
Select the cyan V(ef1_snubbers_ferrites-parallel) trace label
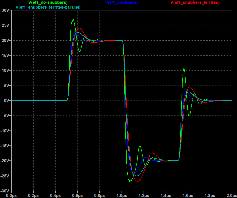click(x=48, y=7)
